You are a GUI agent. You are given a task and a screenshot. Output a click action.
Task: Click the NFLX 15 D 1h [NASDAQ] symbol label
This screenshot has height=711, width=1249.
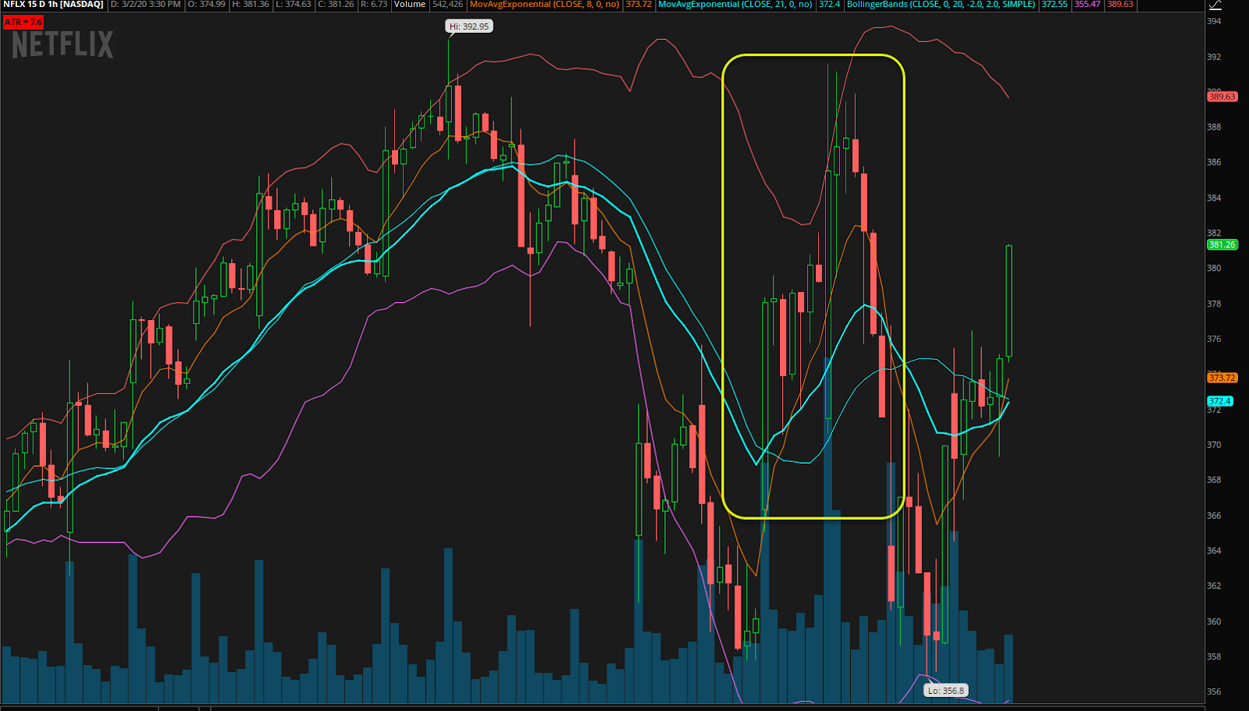53,5
